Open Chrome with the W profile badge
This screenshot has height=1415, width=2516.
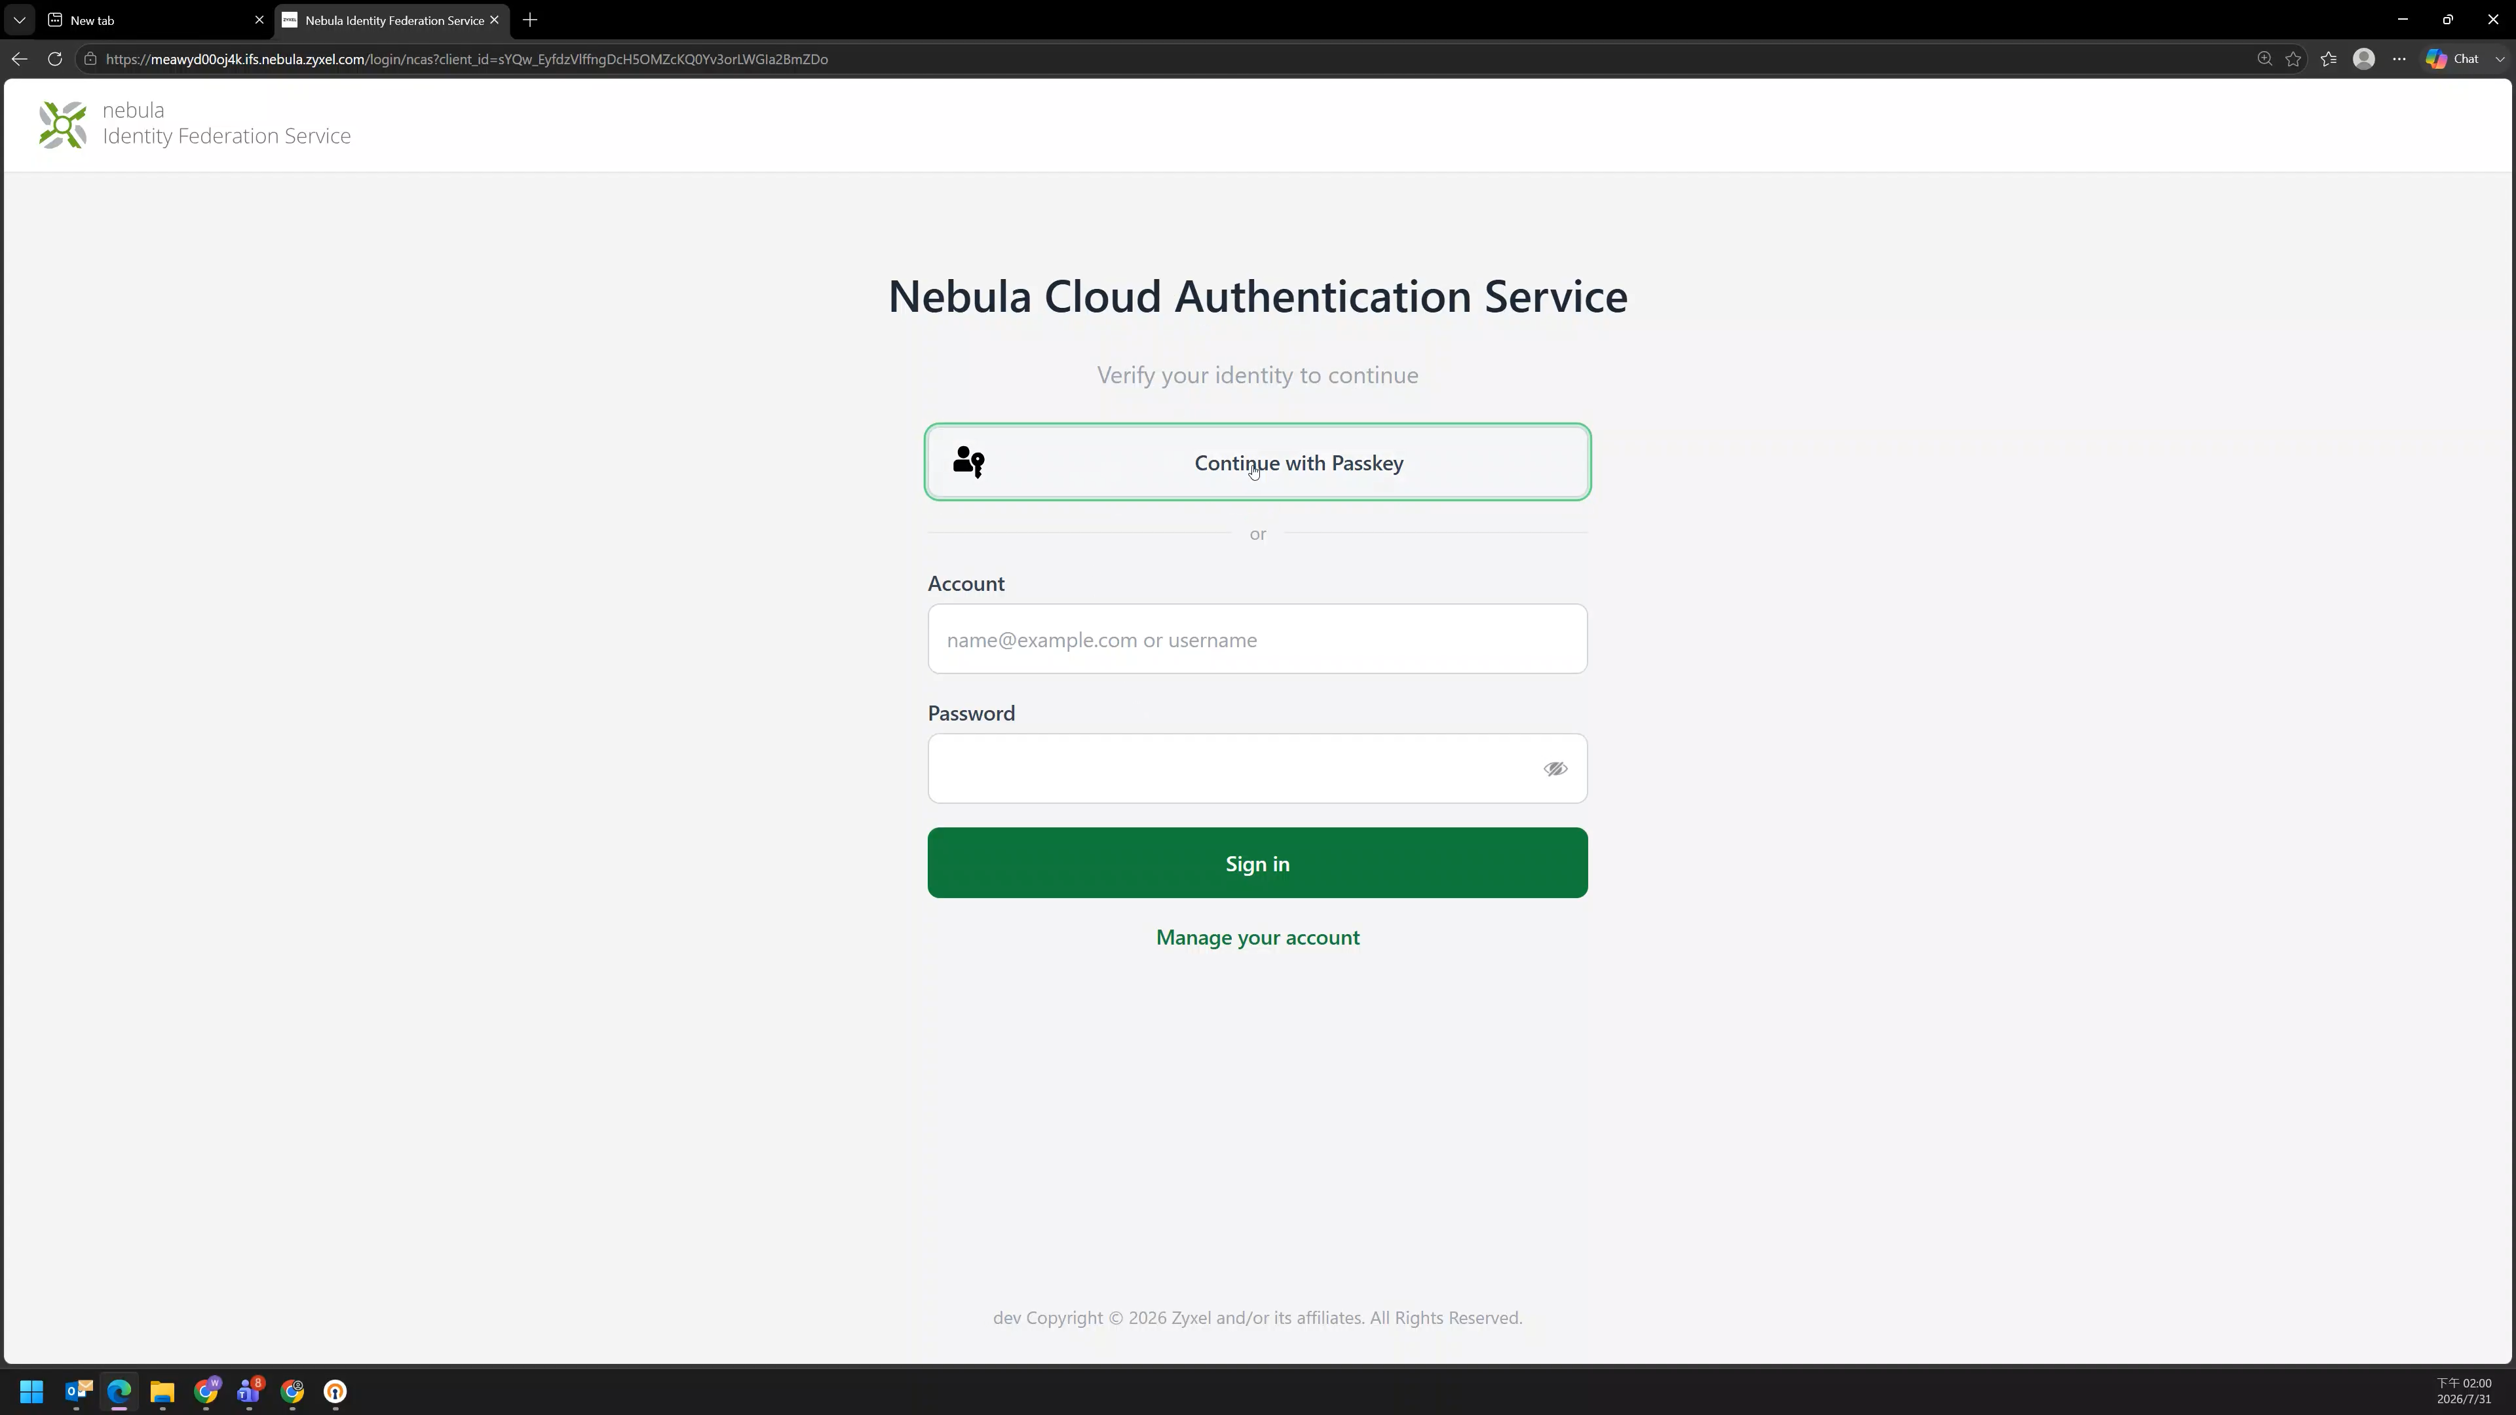click(206, 1391)
